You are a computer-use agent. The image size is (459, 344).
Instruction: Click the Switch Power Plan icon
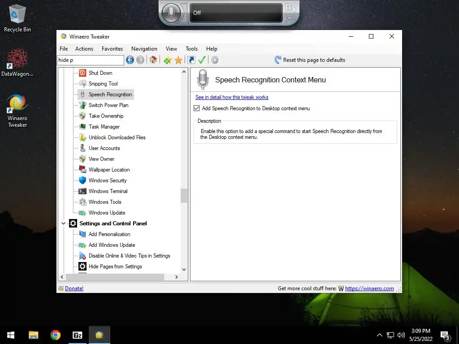(82, 105)
